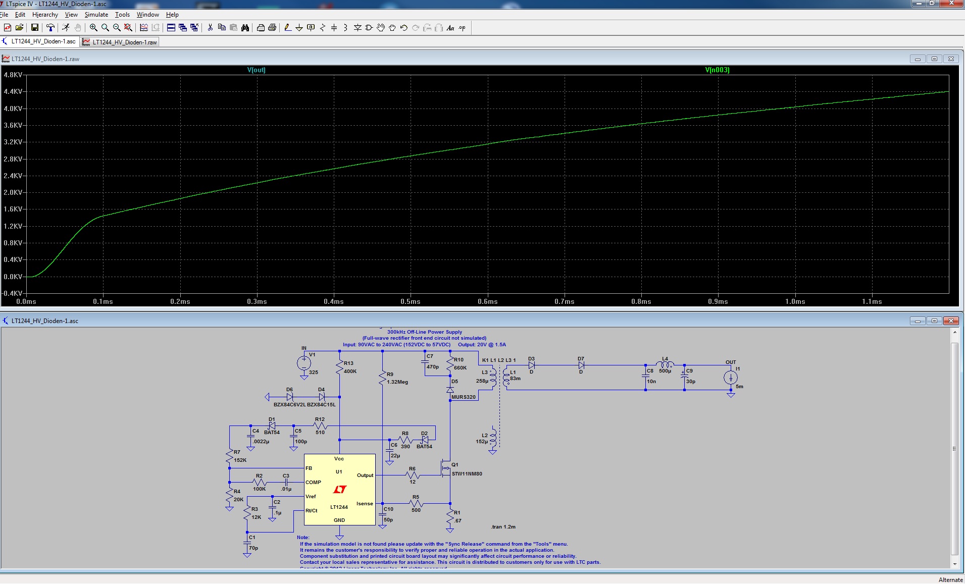The image size is (965, 584).
Task: Click the Copy tool in the toolbar
Action: [x=222, y=28]
